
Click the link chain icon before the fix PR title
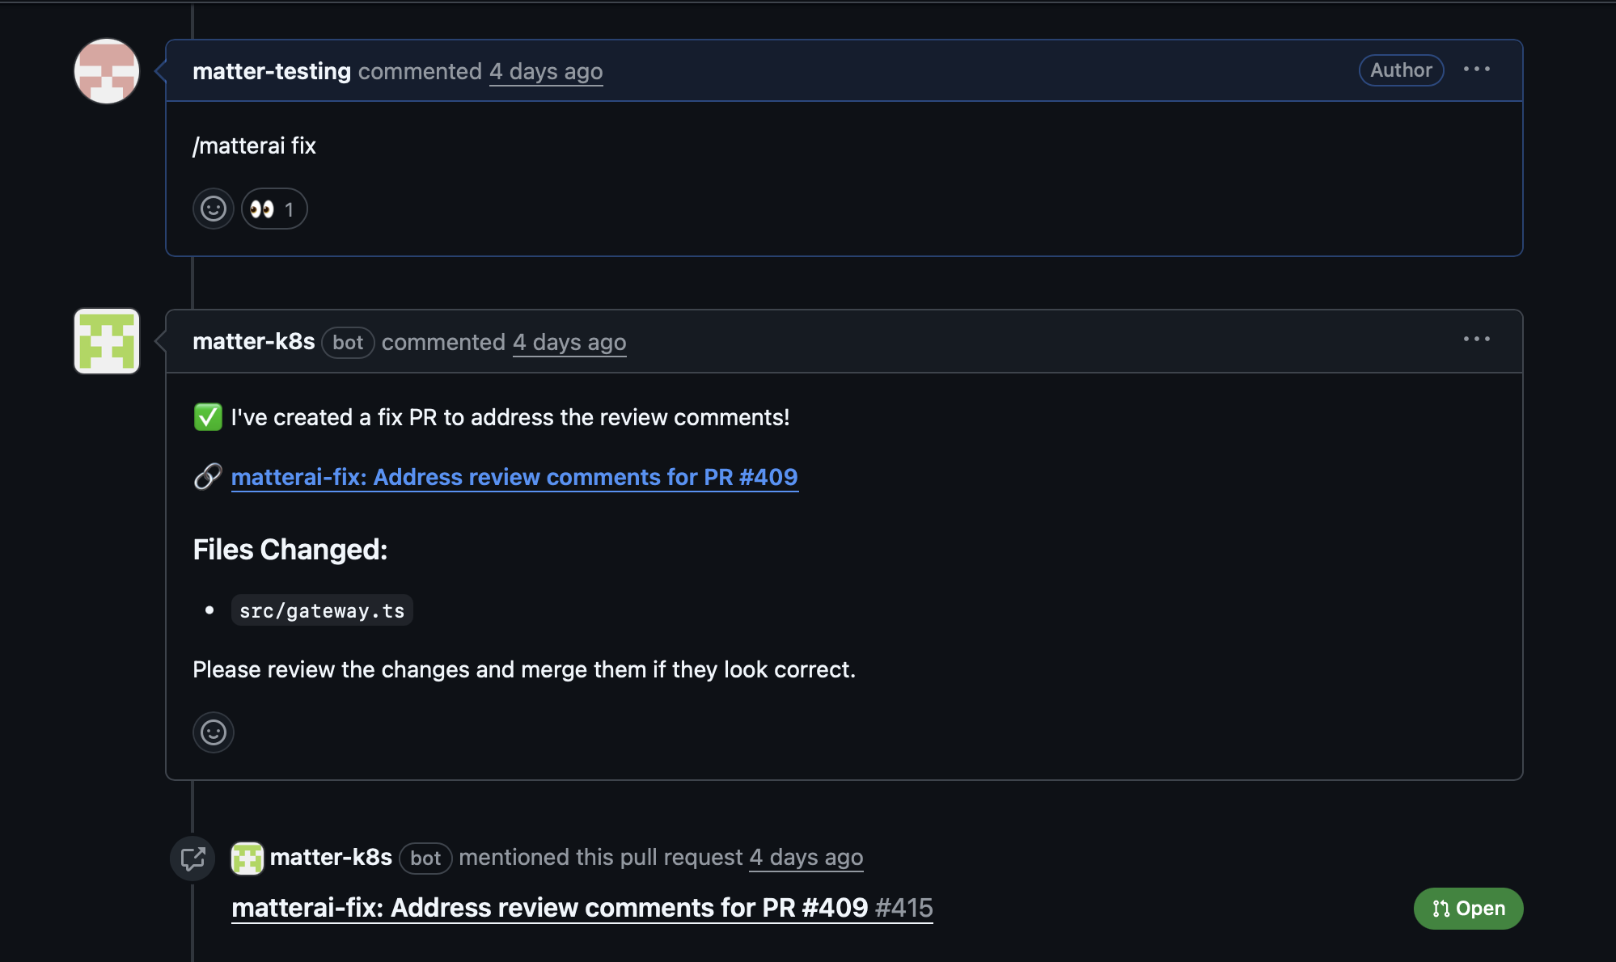208,477
